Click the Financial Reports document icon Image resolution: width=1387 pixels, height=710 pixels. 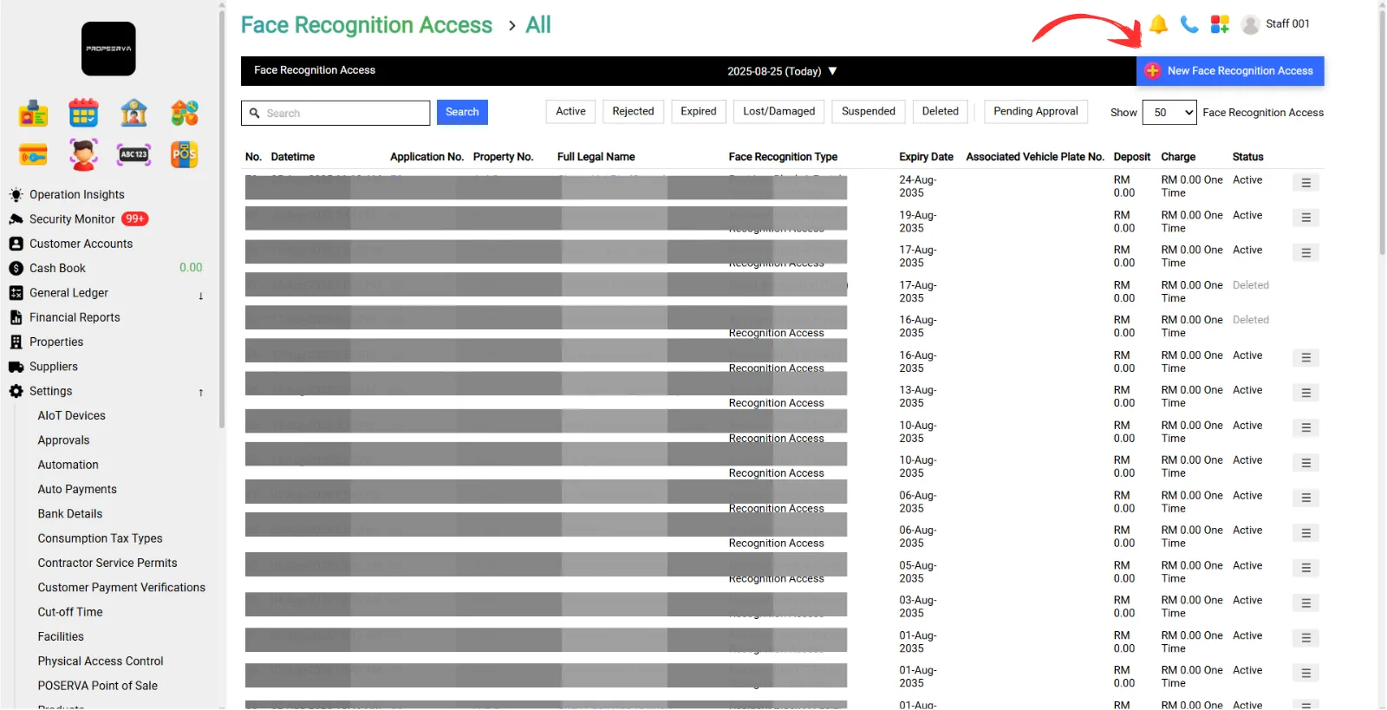coord(16,317)
